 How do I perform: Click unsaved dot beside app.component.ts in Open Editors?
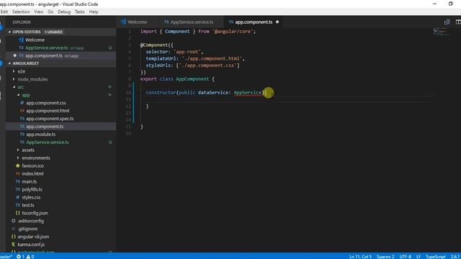click(14, 55)
